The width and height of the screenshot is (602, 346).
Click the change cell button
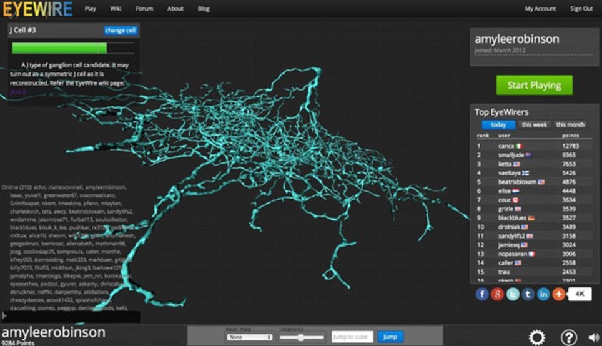pyautogui.click(x=120, y=31)
